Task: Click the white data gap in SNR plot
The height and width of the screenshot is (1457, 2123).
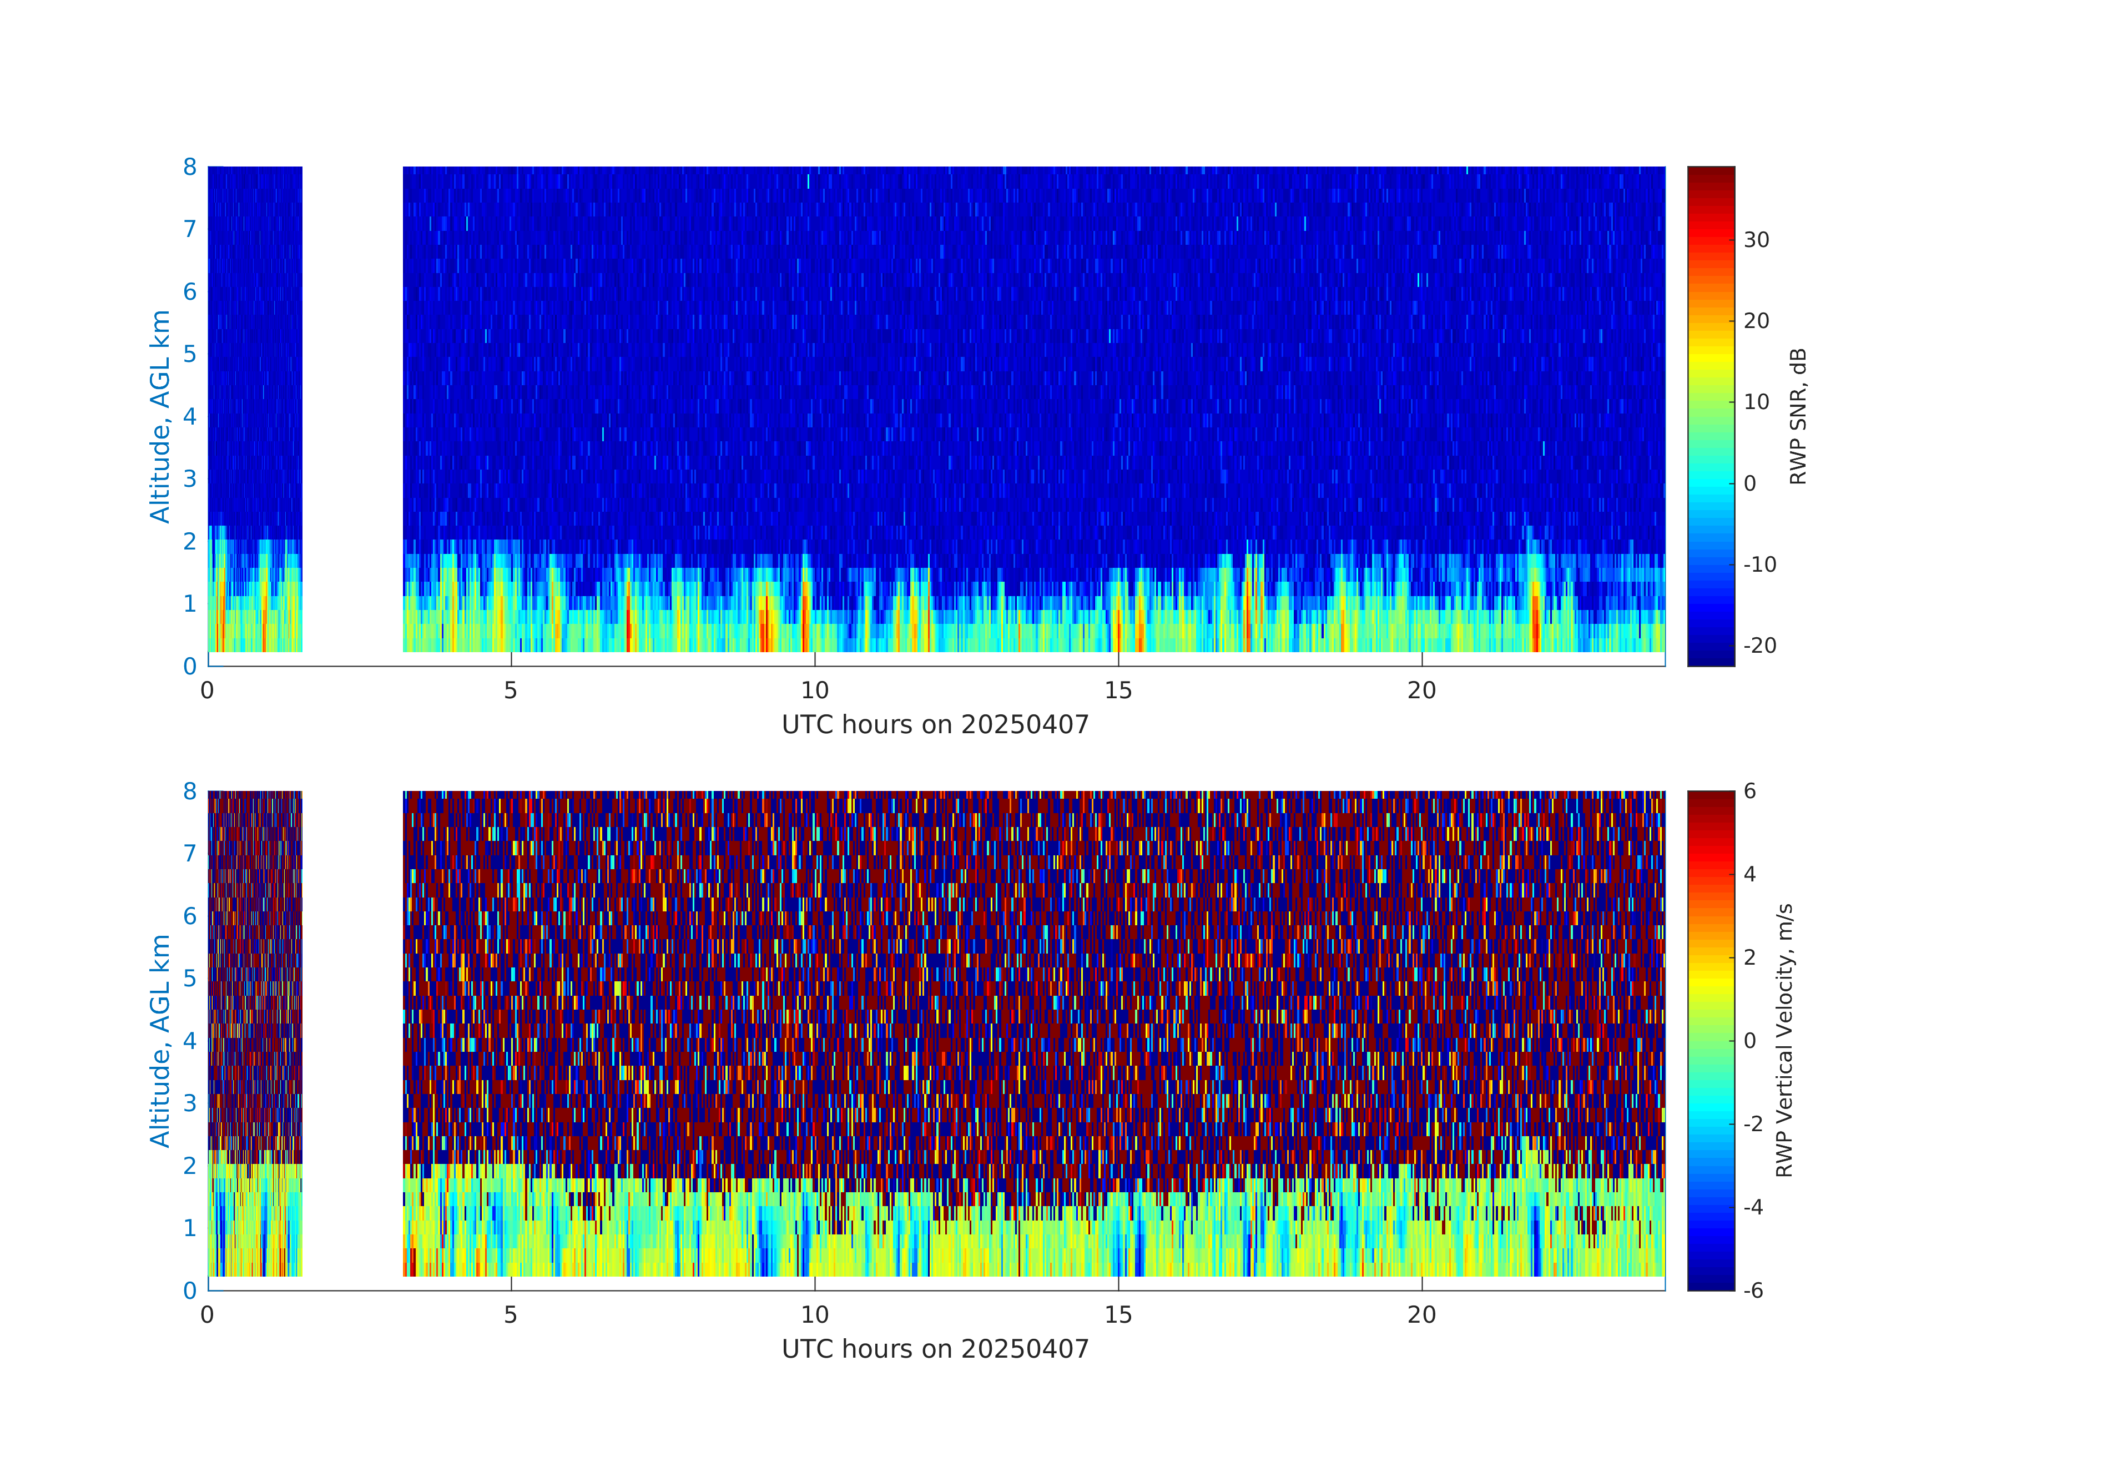Action: pos(352,411)
